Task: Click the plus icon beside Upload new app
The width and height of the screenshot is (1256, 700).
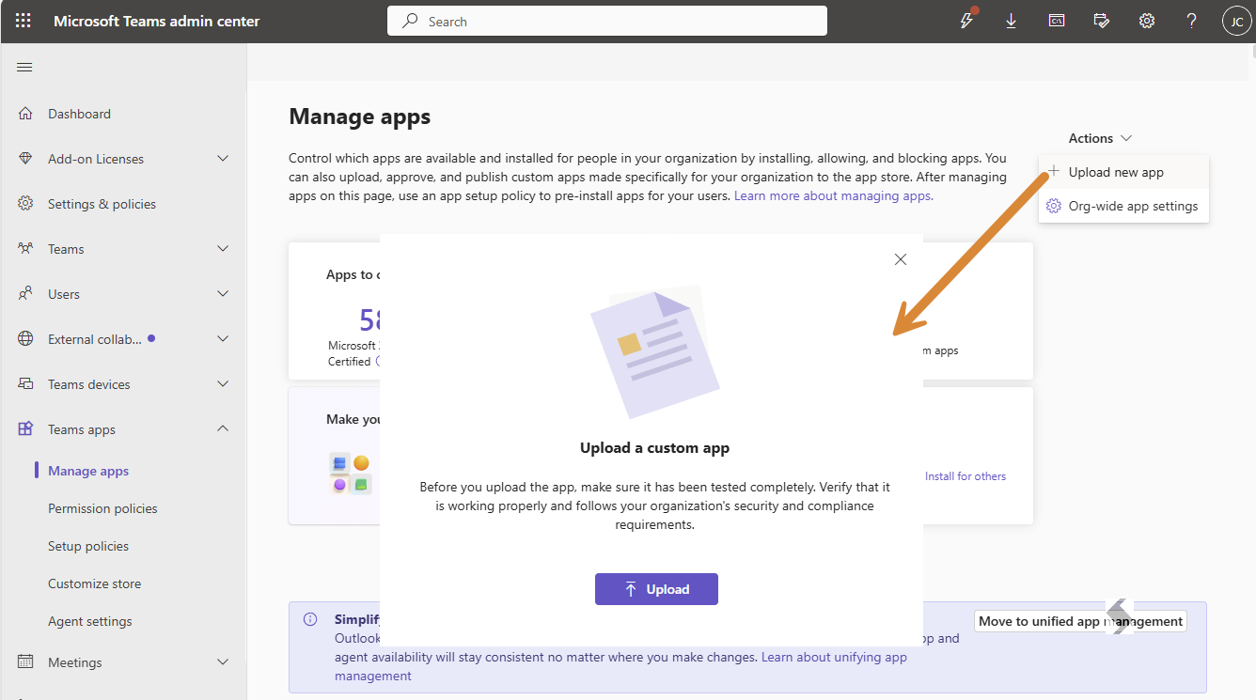Action: (x=1054, y=172)
